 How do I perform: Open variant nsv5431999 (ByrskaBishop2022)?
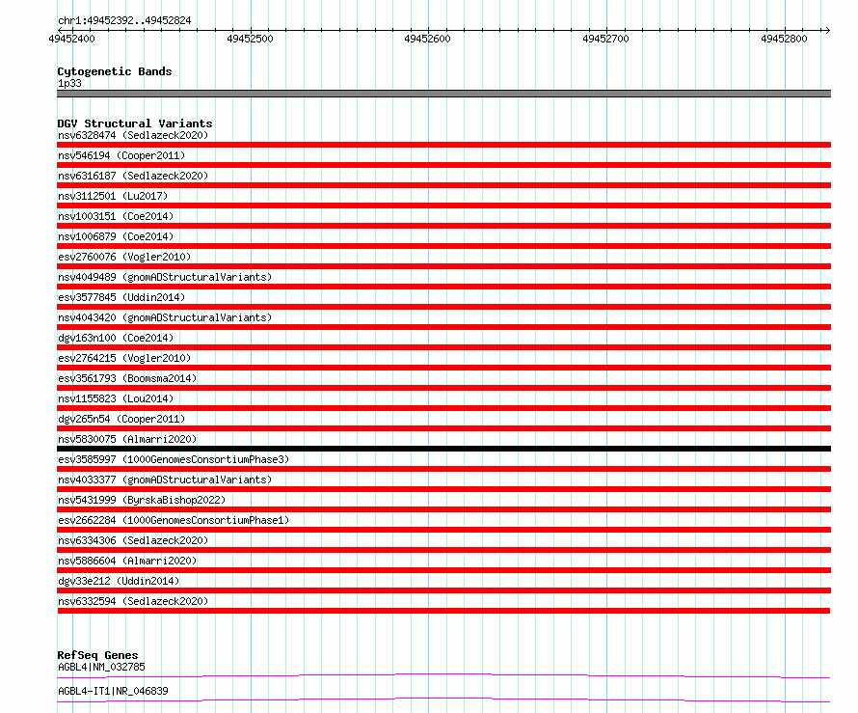click(x=142, y=500)
